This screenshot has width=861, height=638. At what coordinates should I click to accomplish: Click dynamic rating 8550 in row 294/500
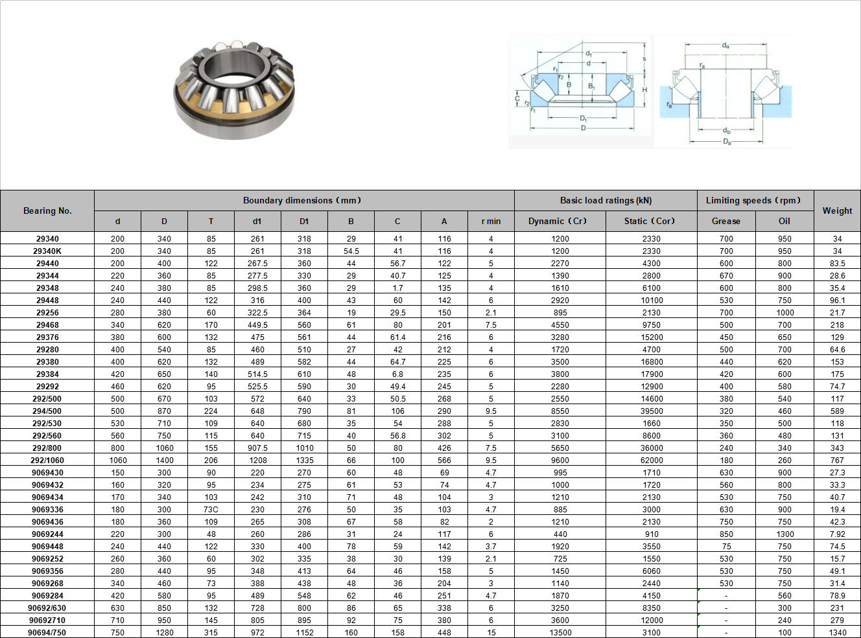(x=560, y=411)
